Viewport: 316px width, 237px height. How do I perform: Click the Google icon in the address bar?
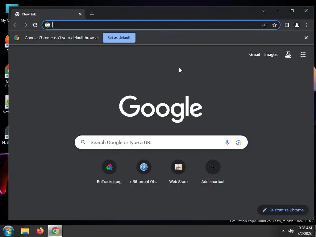[47, 25]
